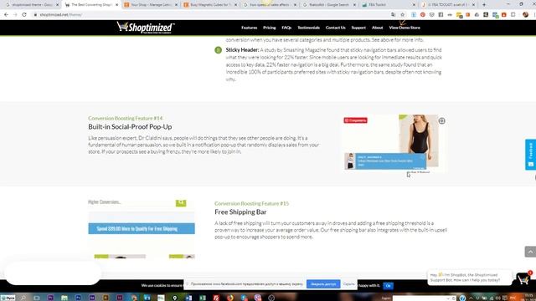Image resolution: width=536 pixels, height=301 pixels.
Task: Go back with browser back arrow
Action: 6,15
